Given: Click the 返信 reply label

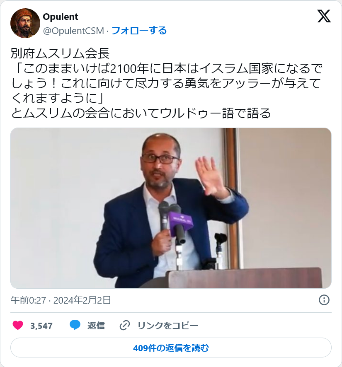Looking at the screenshot, I should [96, 325].
